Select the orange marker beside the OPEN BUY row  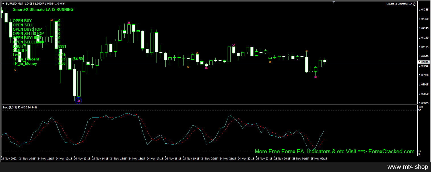point(51,20)
